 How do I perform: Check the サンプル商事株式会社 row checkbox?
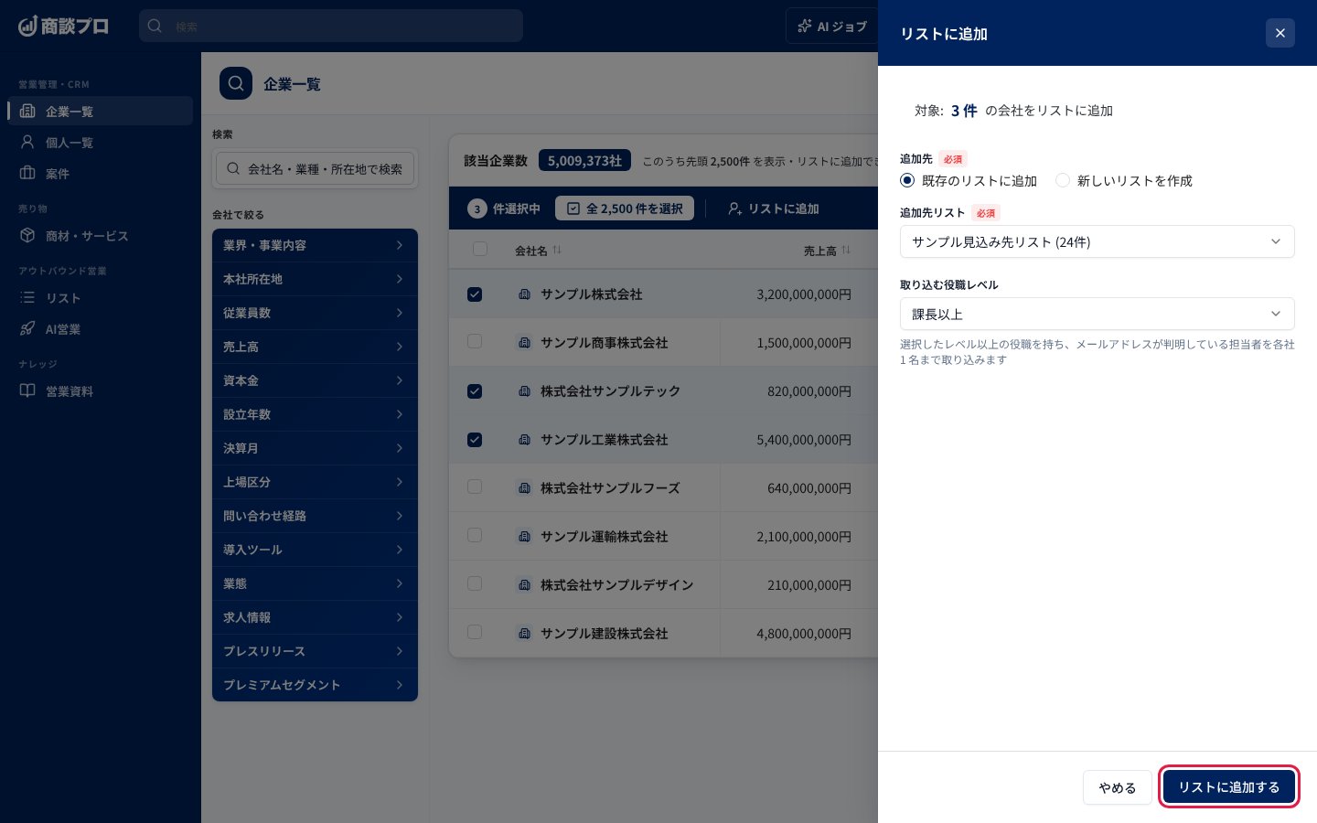(x=475, y=341)
